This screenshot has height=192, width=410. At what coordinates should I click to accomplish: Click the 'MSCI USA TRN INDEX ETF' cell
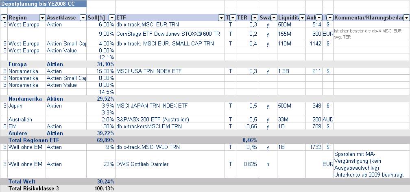pos(154,71)
